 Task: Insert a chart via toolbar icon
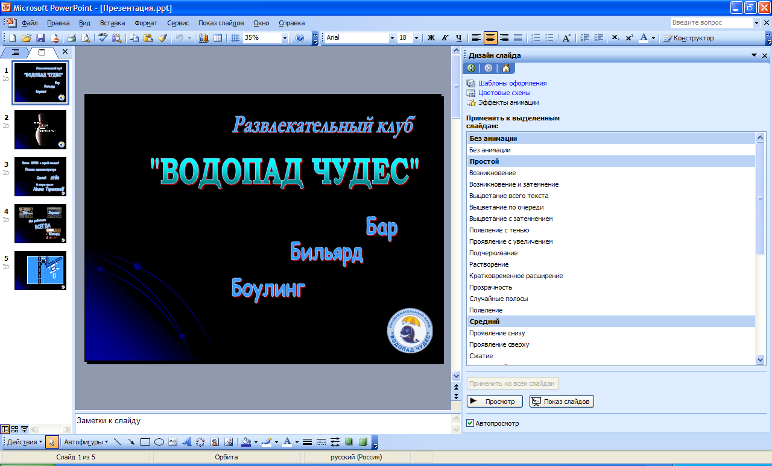coord(204,38)
